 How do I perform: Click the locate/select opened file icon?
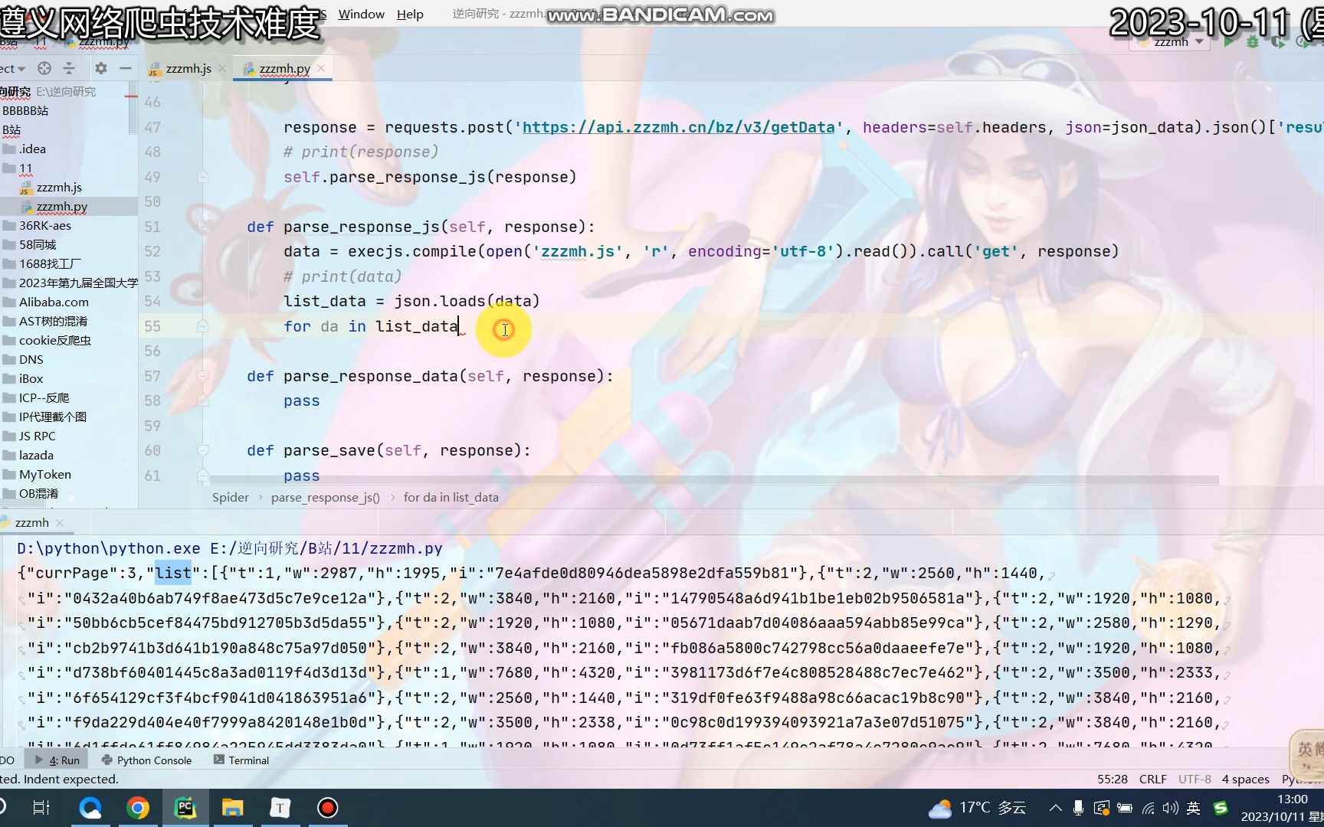click(44, 68)
